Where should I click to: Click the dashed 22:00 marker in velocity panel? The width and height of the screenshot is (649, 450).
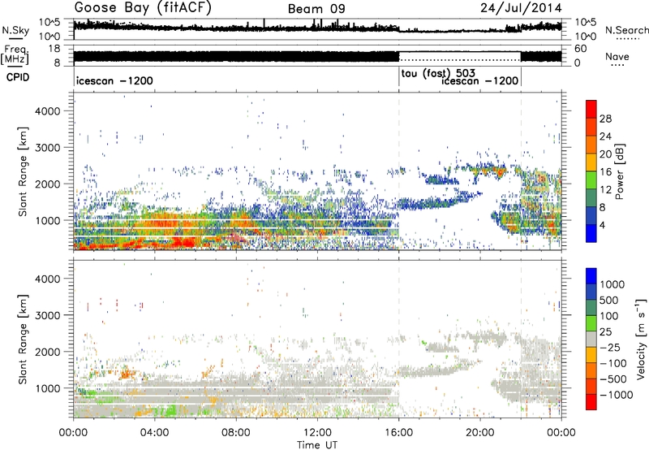[x=521, y=339]
